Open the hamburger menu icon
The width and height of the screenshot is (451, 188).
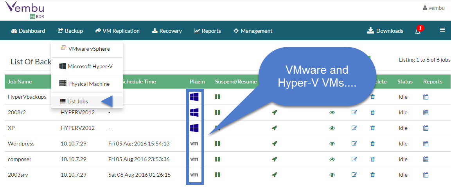coord(442,30)
